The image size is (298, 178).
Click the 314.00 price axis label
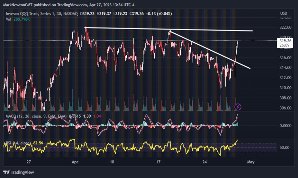tap(285, 67)
